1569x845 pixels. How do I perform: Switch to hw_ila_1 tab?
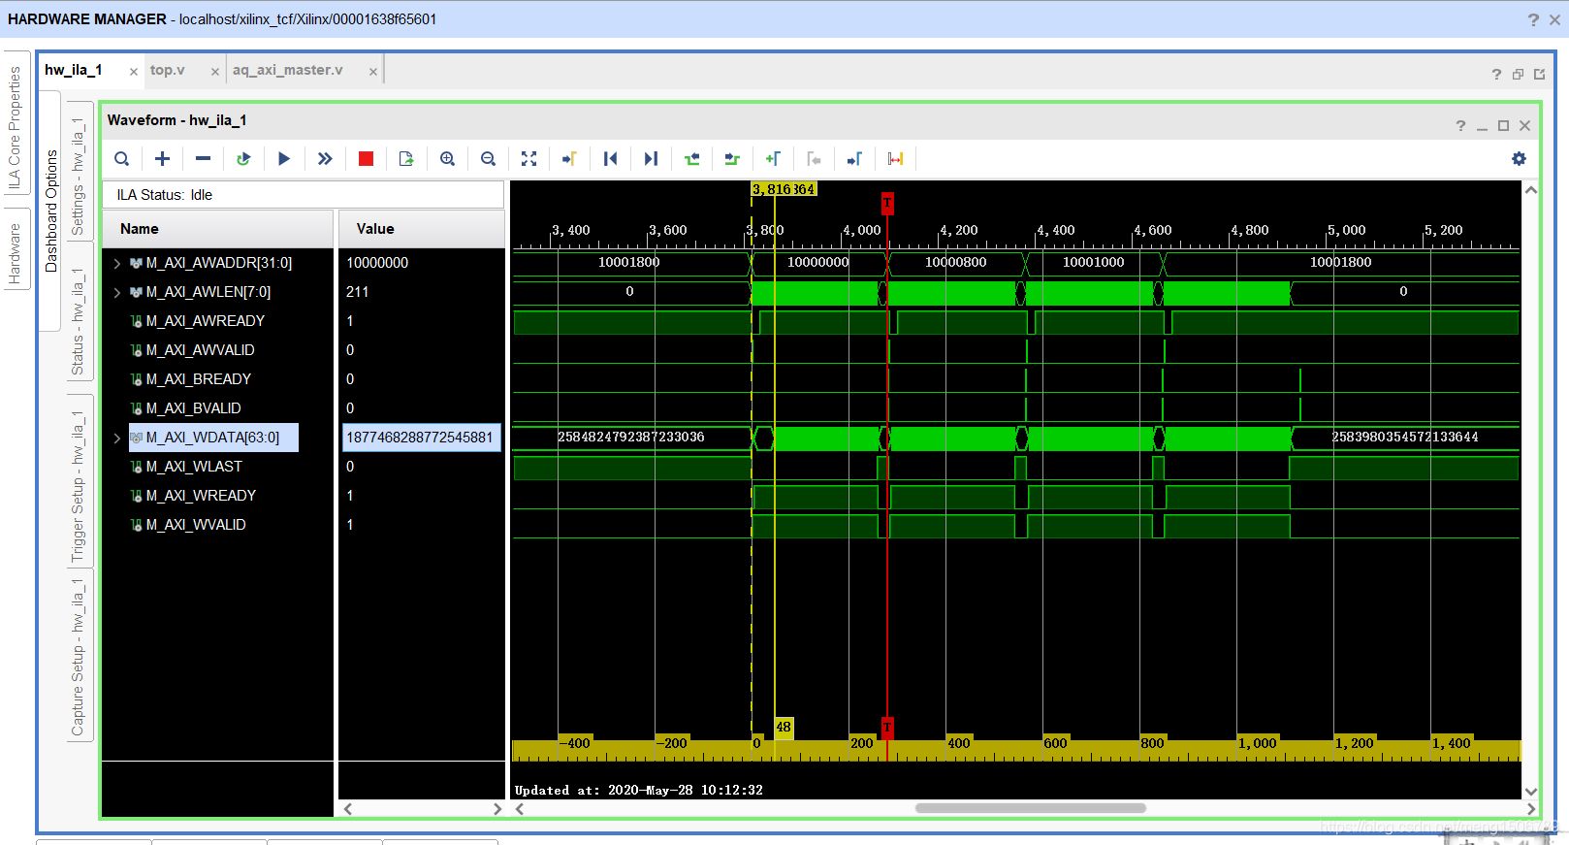coord(74,70)
